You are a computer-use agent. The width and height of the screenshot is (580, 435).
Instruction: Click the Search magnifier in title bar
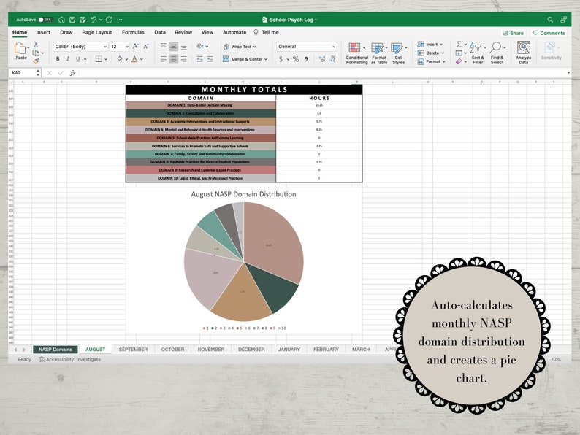(550, 20)
